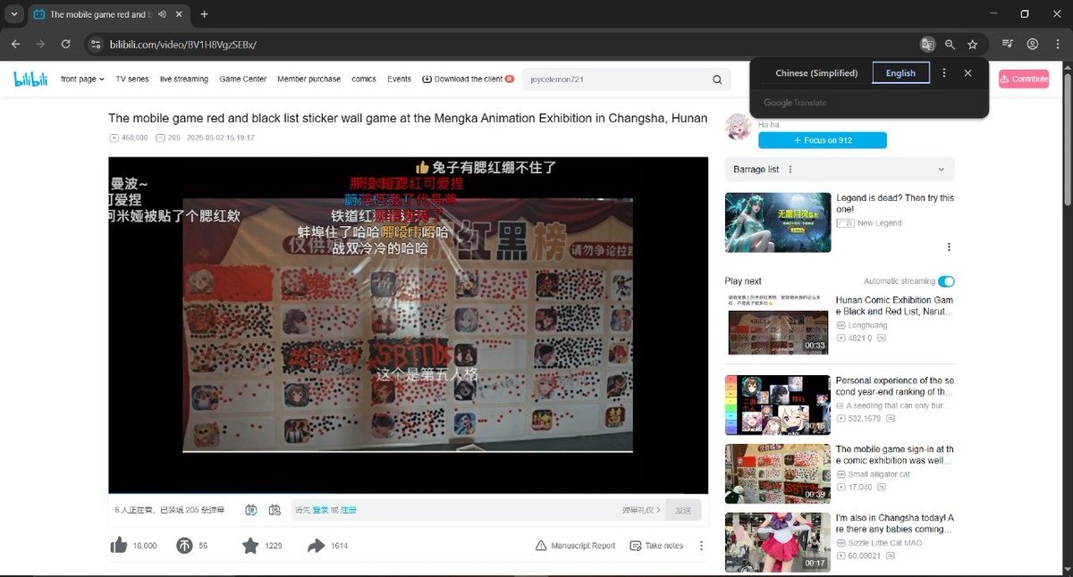The width and height of the screenshot is (1073, 577).
Task: Click the zoom magnifier icon in address bar
Action: pos(950,44)
